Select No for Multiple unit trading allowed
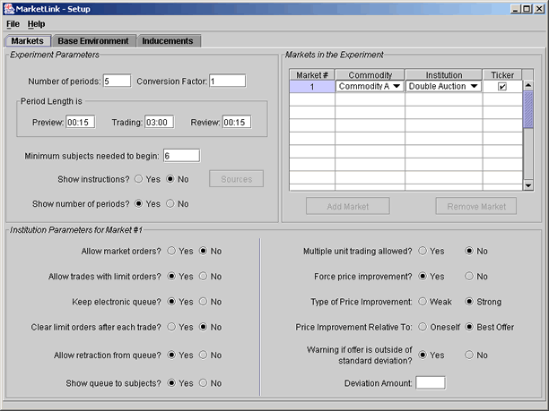The height and width of the screenshot is (411, 549). click(469, 251)
